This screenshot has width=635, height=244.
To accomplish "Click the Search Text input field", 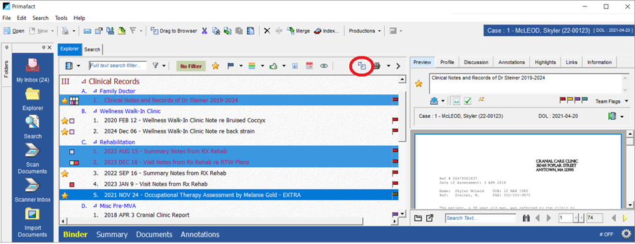I will click(480, 218).
